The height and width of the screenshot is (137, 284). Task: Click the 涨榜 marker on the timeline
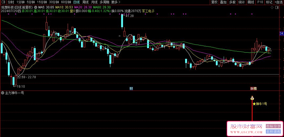tap(253, 89)
